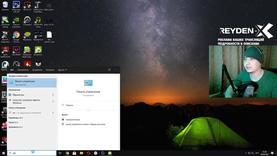Image resolution: width=277 pixels, height=156 pixels.
Task: Launch Photoshop CS6 desktop shortcut
Action: pyautogui.click(x=16, y=7)
